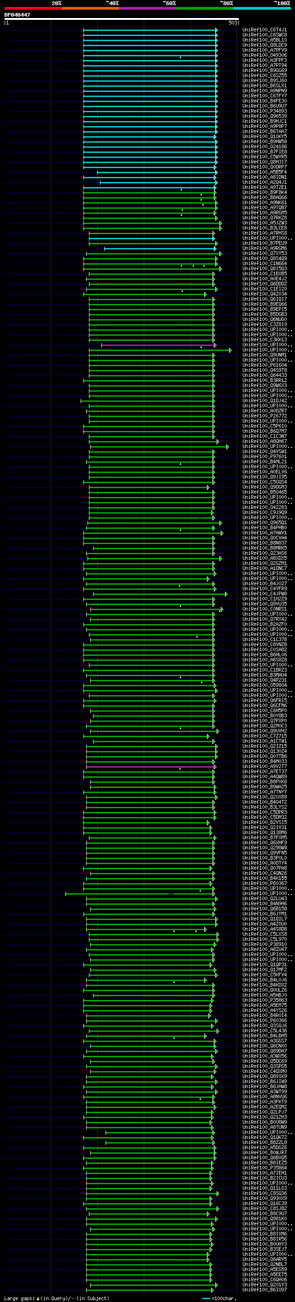Select the query name BP040447
Screen dimensions: 295x1302
coord(17,15)
